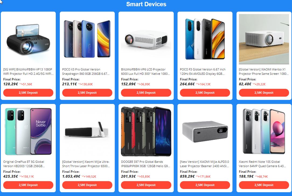The height and width of the screenshot is (196, 292).
Task: Select the POCO F3 phone image
Action: pyautogui.click(x=205, y=39)
